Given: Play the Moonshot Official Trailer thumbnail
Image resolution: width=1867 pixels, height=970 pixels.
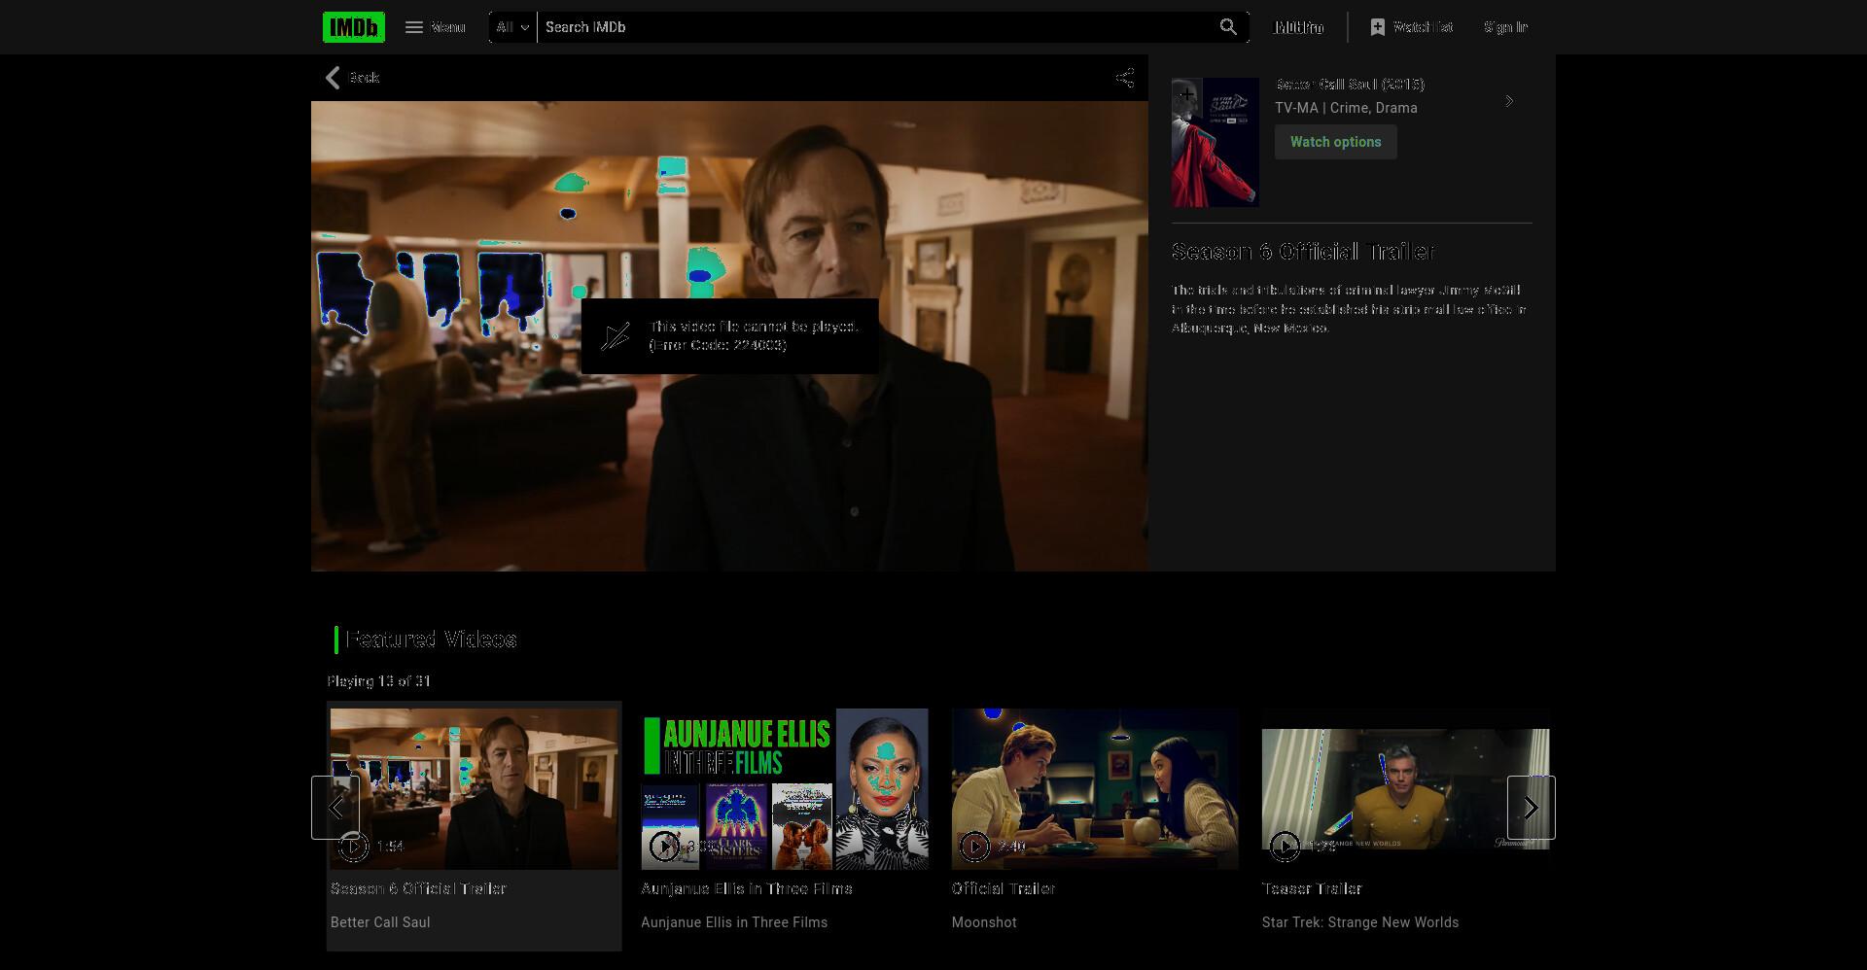Looking at the screenshot, I should pos(1095,788).
